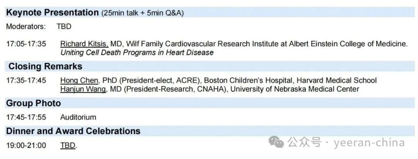The height and width of the screenshot is (159, 418).
Task: Open the Hong Chen underlined name link
Action: [80, 81]
